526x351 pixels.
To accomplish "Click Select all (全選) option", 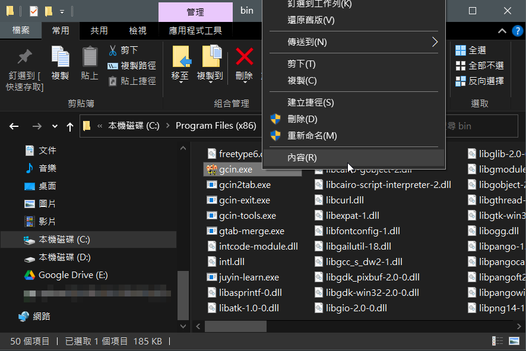I will tap(477, 50).
